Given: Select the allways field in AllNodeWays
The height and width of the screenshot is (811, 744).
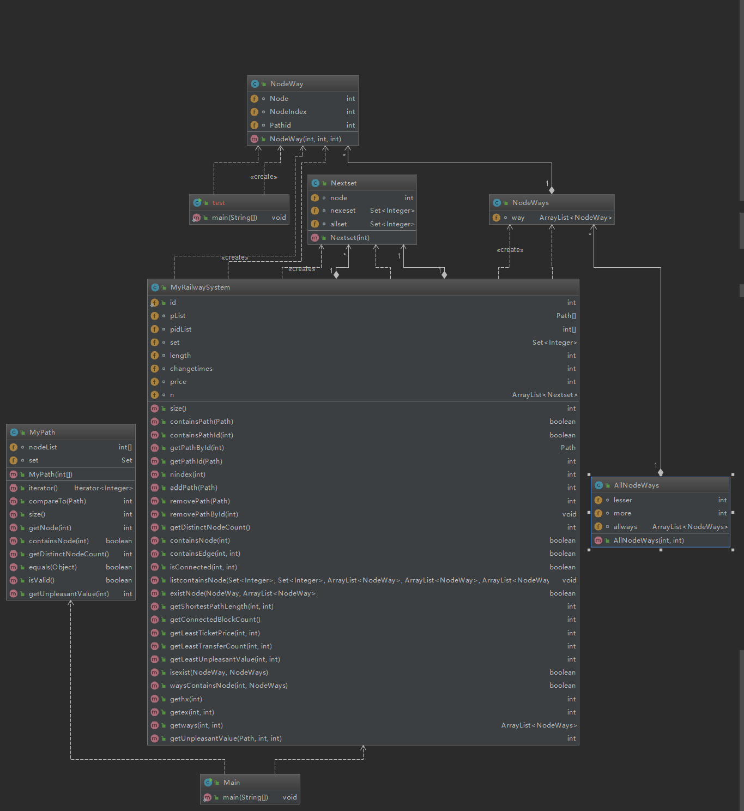Looking at the screenshot, I should (625, 527).
